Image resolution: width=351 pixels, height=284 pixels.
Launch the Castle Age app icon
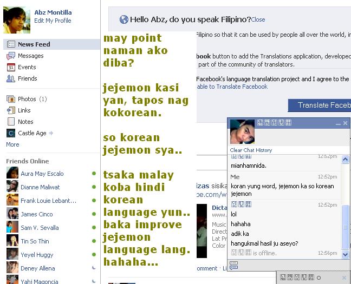click(x=11, y=133)
